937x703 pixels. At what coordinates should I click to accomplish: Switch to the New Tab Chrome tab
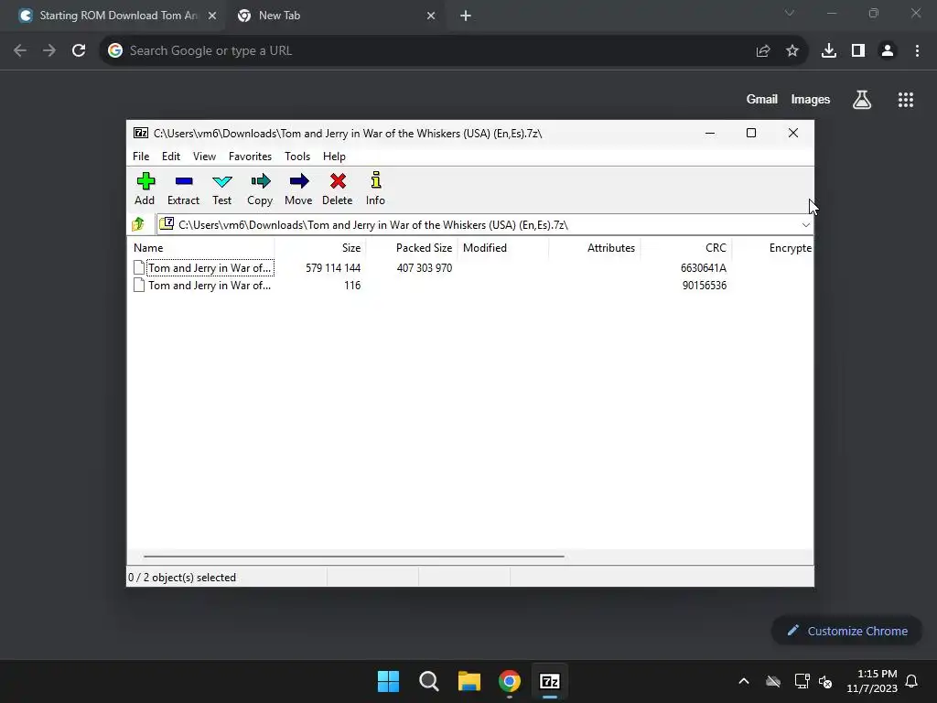[x=335, y=16]
